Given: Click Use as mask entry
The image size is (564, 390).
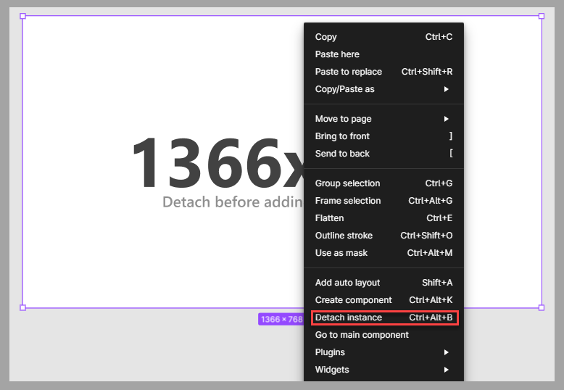Looking at the screenshot, I should [x=383, y=253].
